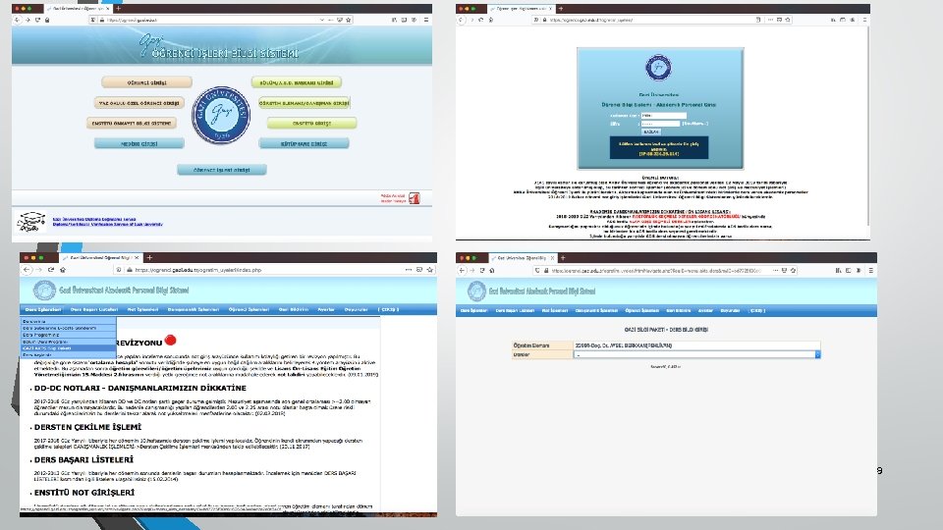
Task: Click the green ENSTİTÜ GİRİŞİ button
Action: click(311, 124)
